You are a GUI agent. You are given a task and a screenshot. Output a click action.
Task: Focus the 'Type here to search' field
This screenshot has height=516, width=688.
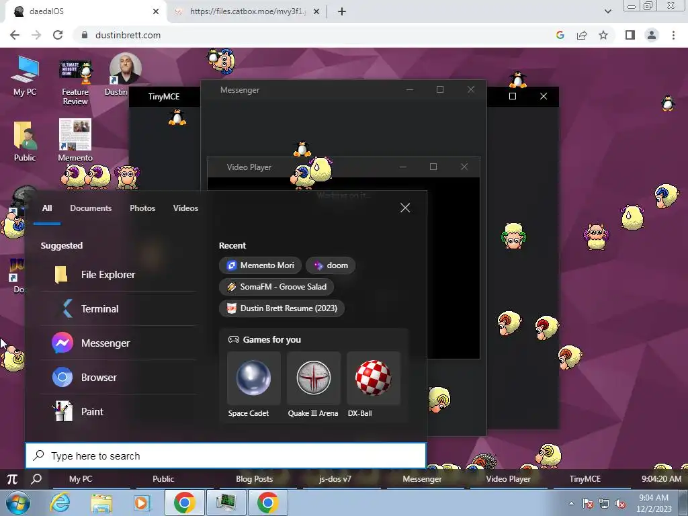[x=226, y=456]
